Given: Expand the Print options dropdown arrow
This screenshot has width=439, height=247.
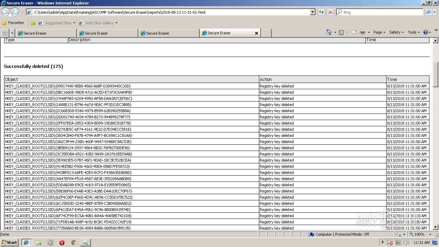Looking at the screenshot, I should coord(369,33).
